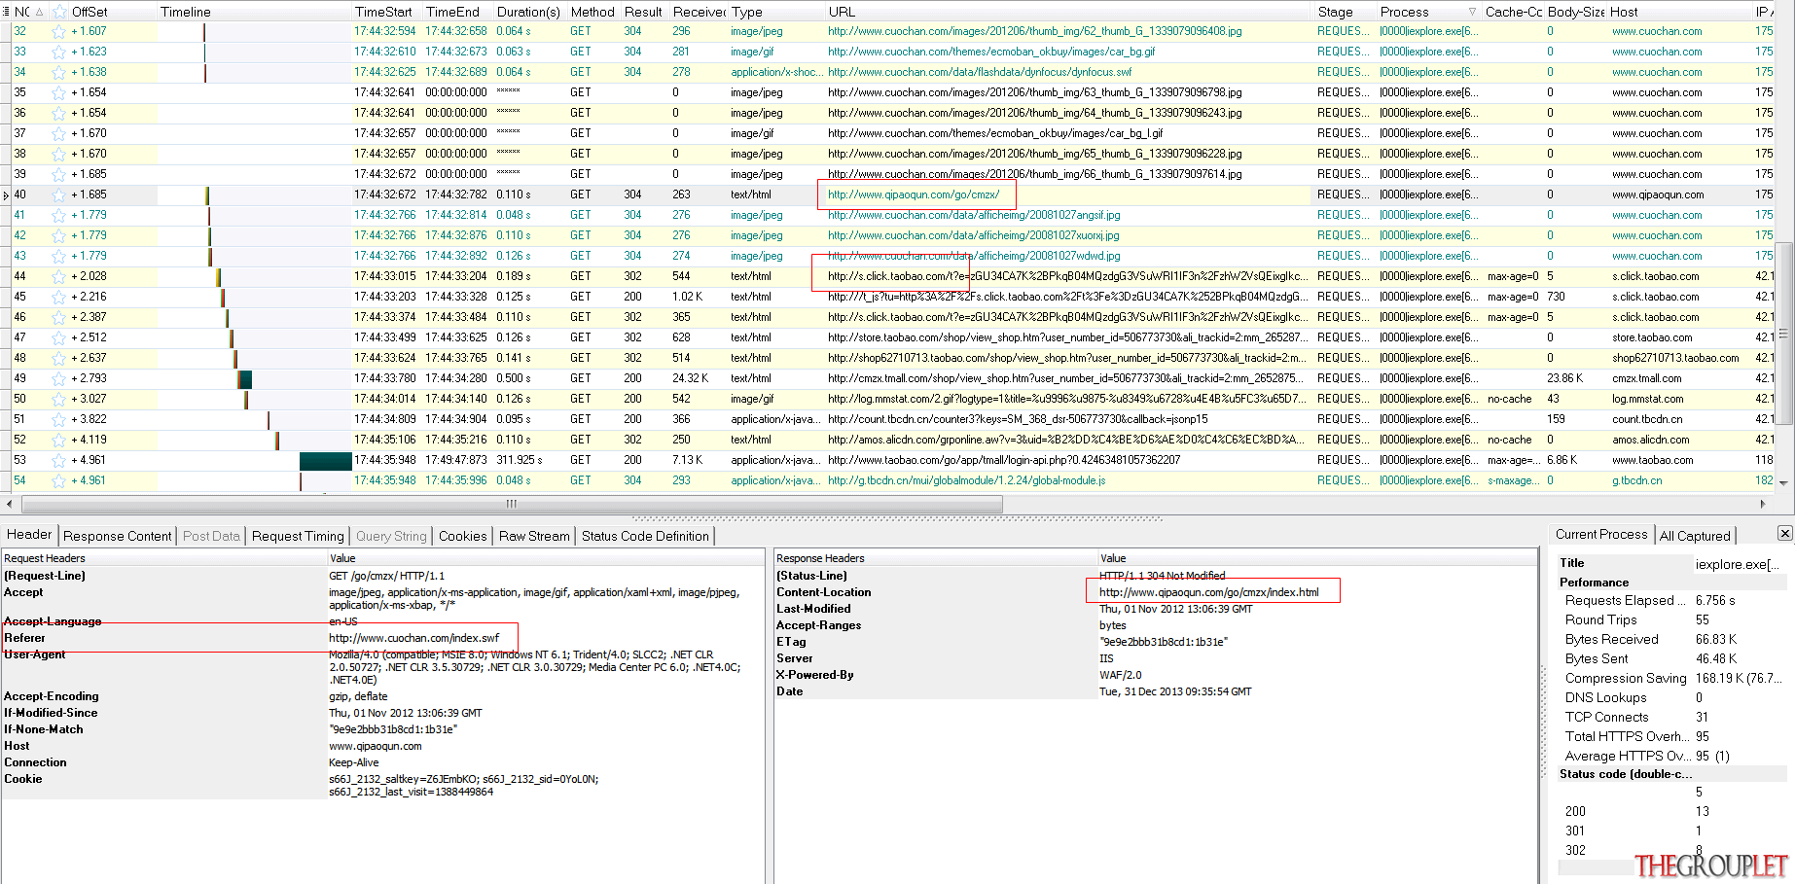Viewport: 1795px width, 884px height.
Task: Select the Requests Elapsed value 6.756 s
Action: coord(1715,600)
